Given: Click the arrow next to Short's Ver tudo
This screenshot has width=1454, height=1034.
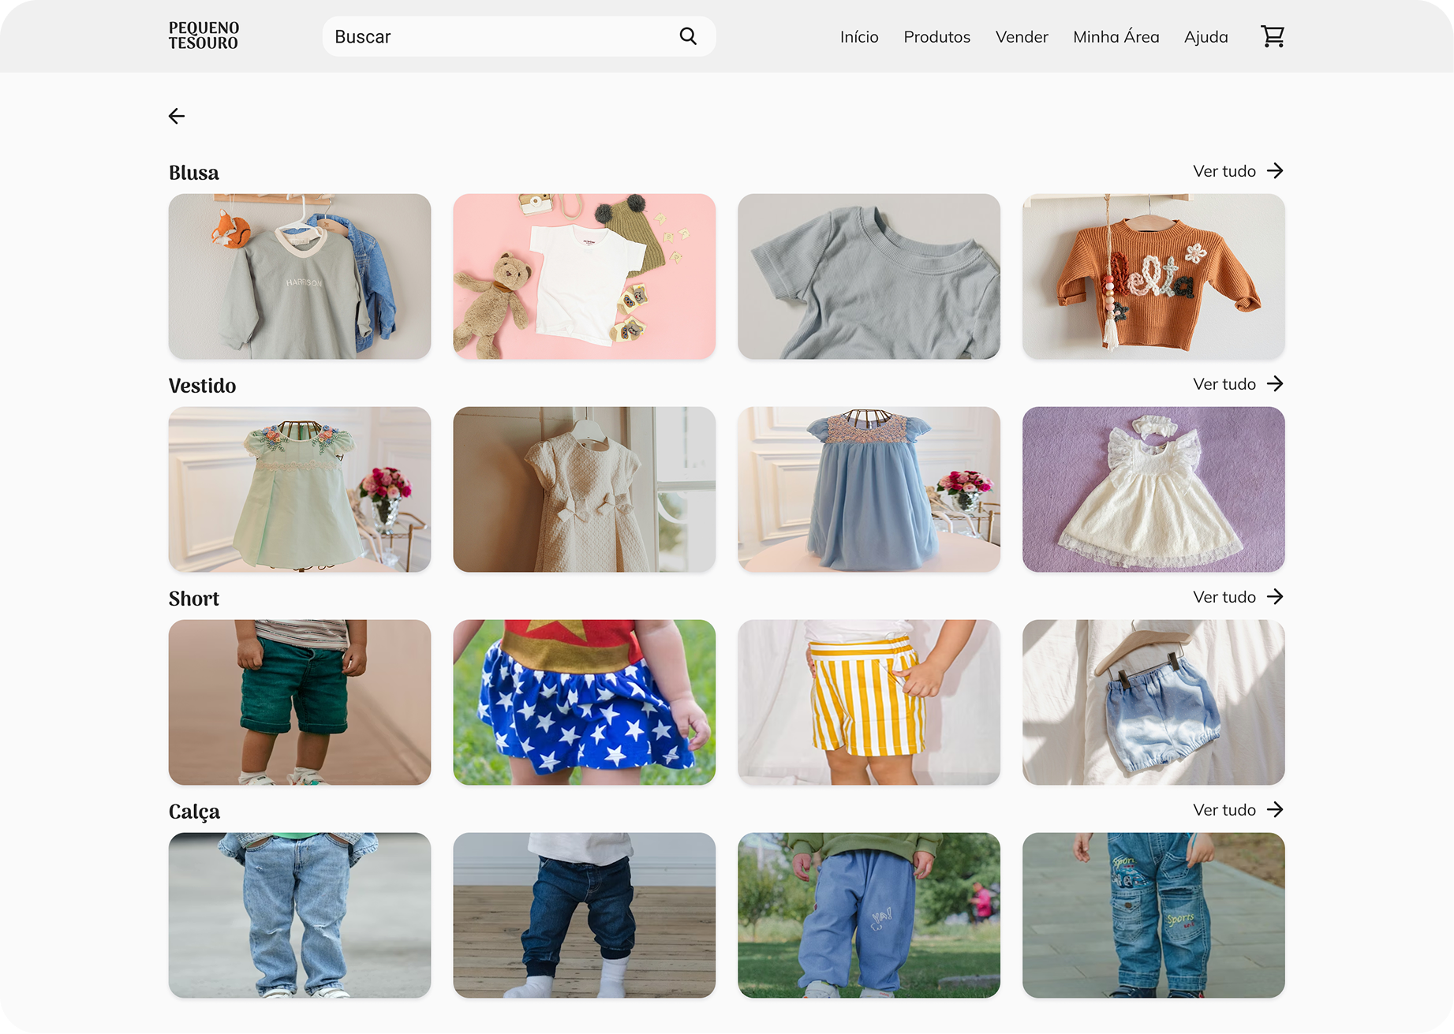Looking at the screenshot, I should [x=1275, y=597].
